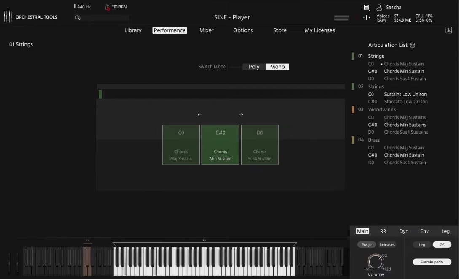Screen dimensions: 459x279
Task: Click the download icon below My Licenses
Action: coord(448,30)
